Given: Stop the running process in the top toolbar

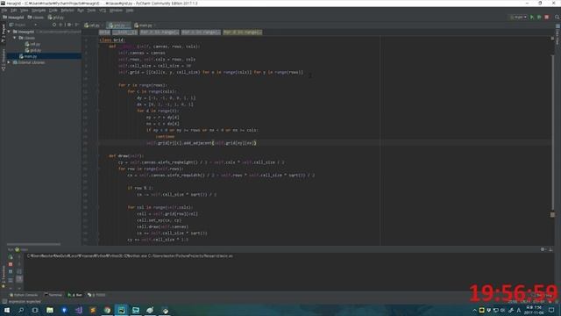Looking at the screenshot, I should tap(547, 18).
